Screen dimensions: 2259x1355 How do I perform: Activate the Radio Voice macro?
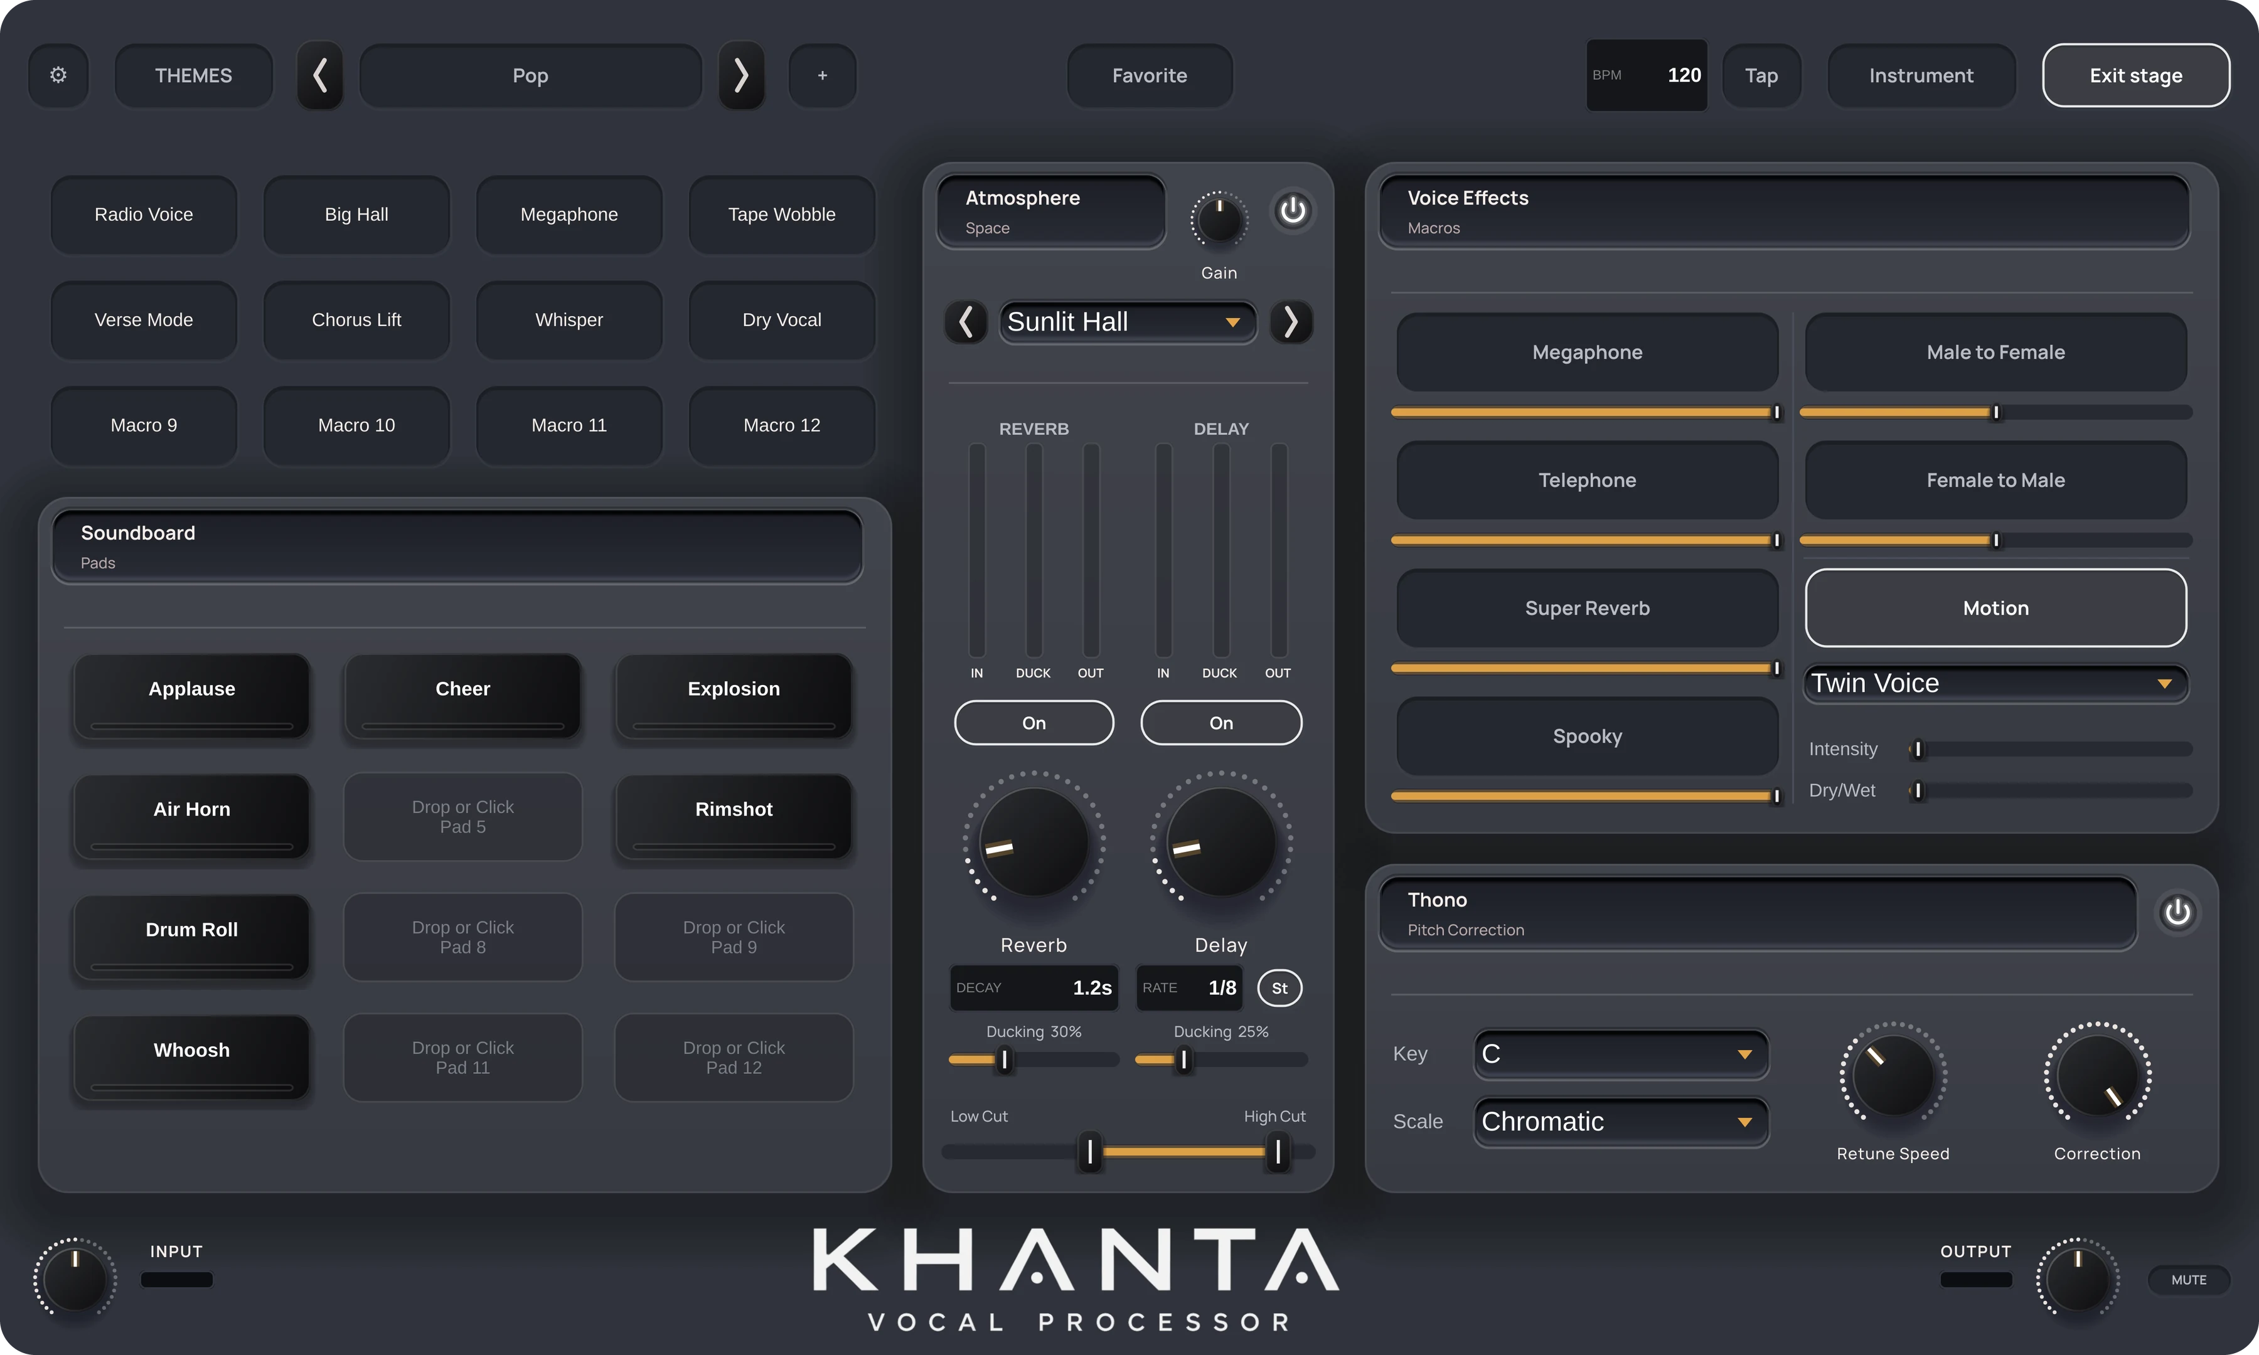click(143, 215)
